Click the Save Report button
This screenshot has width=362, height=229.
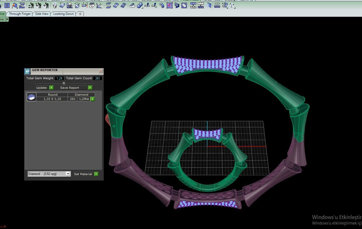click(x=76, y=88)
